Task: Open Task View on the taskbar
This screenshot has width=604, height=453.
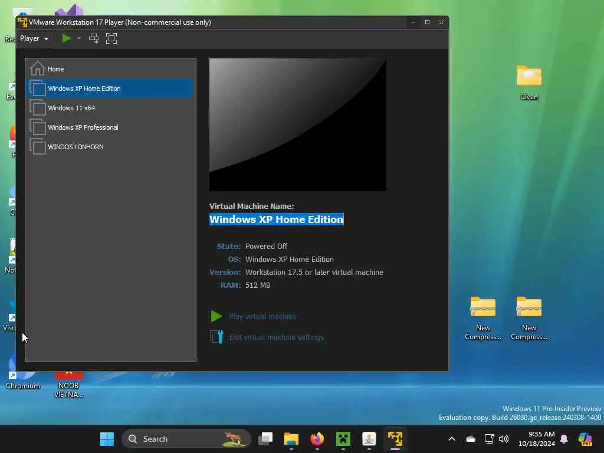Action: tap(265, 439)
